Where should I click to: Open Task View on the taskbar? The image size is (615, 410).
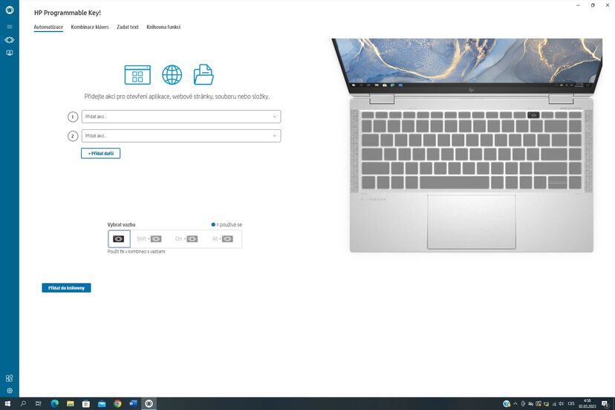click(x=39, y=403)
